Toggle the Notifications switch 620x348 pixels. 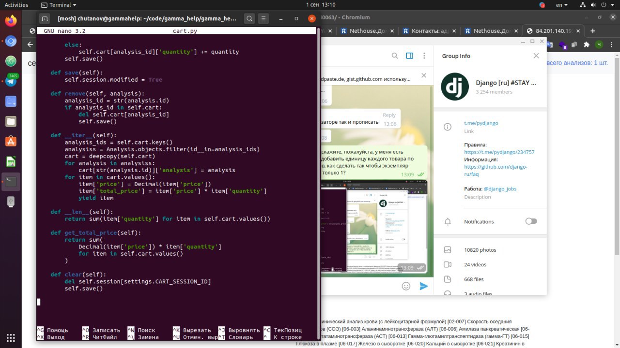[531, 221]
